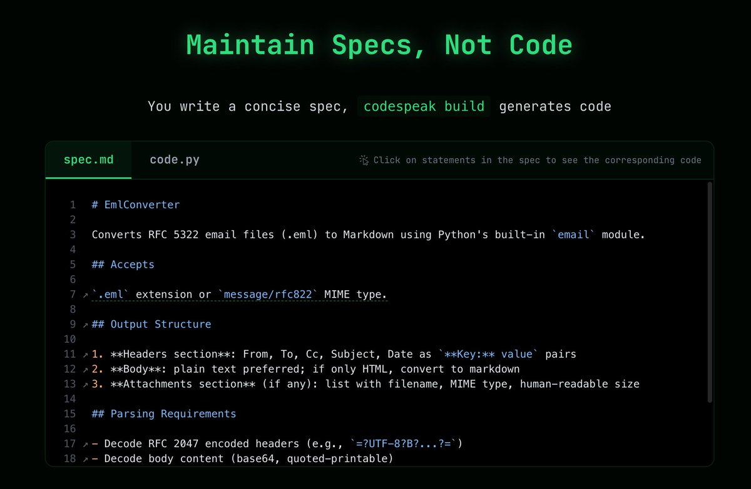The height and width of the screenshot is (489, 751).
Task: Click `message/rfc822` inline code text
Action: tap(268, 295)
